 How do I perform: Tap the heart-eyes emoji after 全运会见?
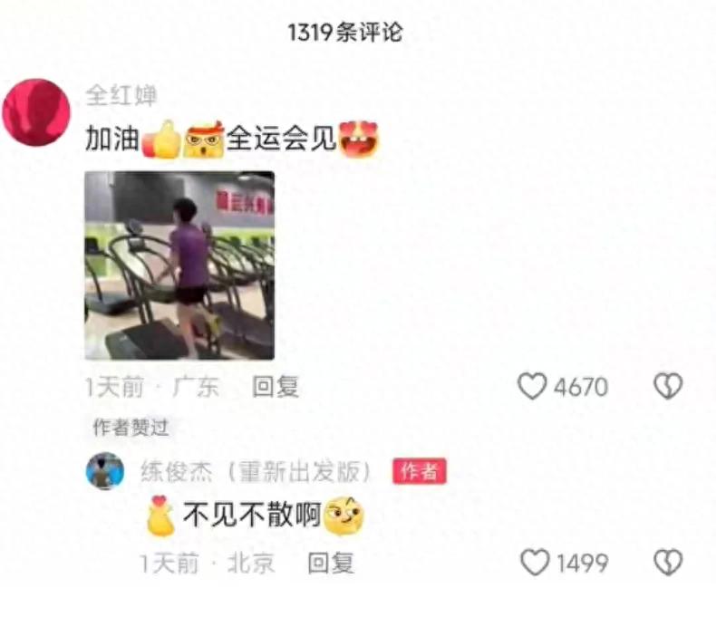360,139
